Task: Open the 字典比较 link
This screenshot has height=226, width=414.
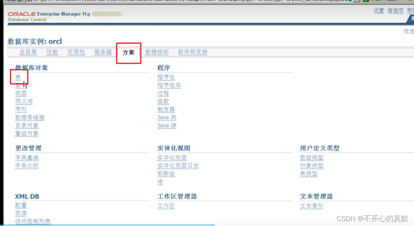Action: click(x=27, y=165)
